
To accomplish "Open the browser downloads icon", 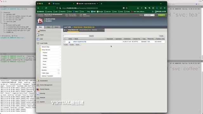I will pyautogui.click(x=138, y=8).
